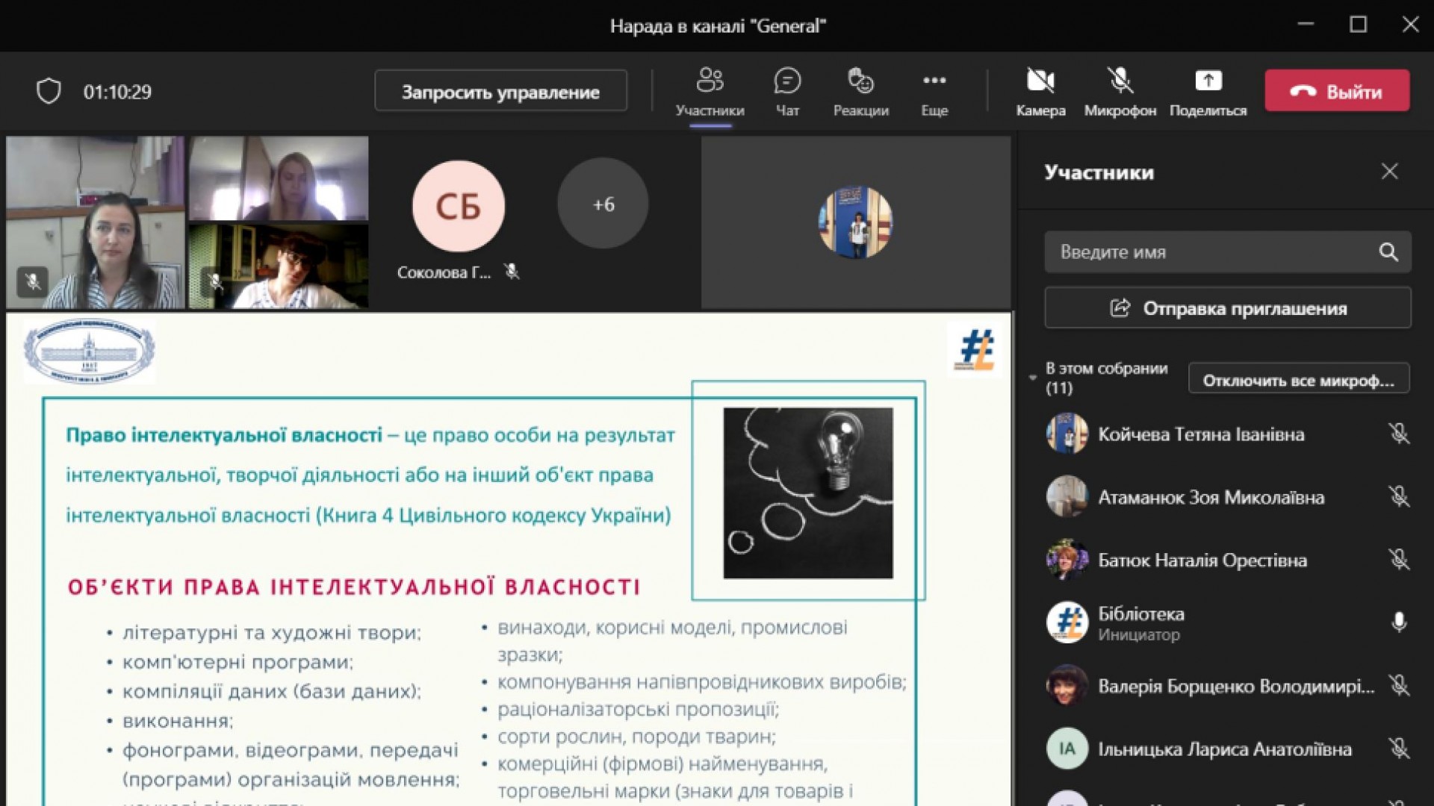Unmute with the Микрофон toggle

click(1120, 81)
